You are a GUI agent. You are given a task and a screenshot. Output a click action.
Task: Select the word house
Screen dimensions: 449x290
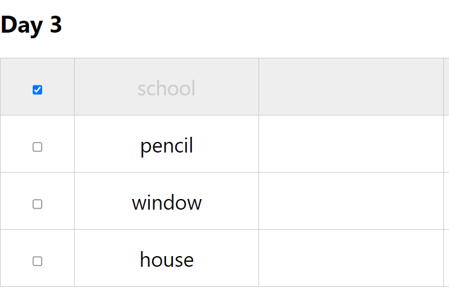[167, 260]
